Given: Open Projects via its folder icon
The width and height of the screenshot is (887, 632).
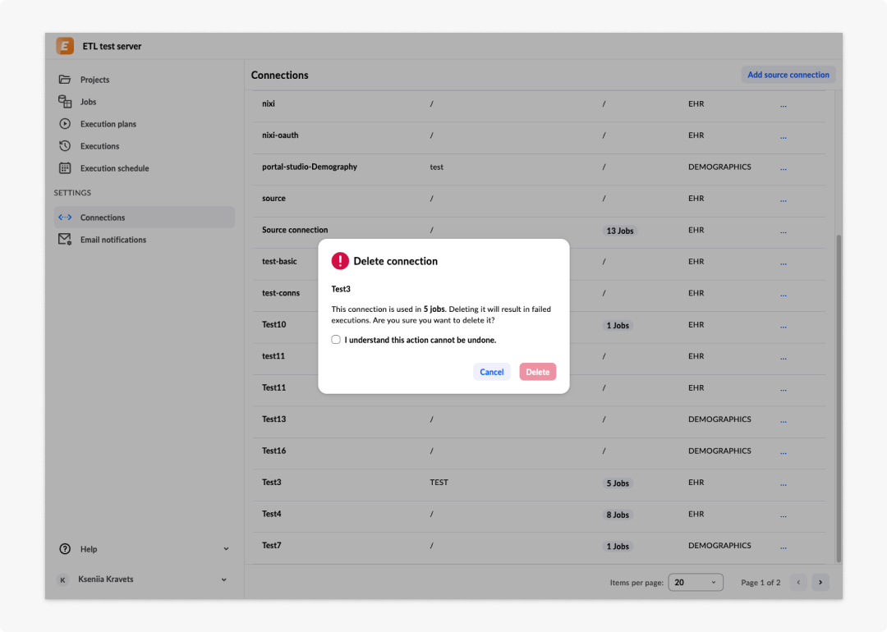Looking at the screenshot, I should [x=65, y=80].
